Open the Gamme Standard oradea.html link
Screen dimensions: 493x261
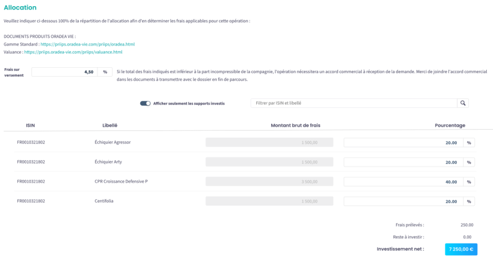point(88,44)
